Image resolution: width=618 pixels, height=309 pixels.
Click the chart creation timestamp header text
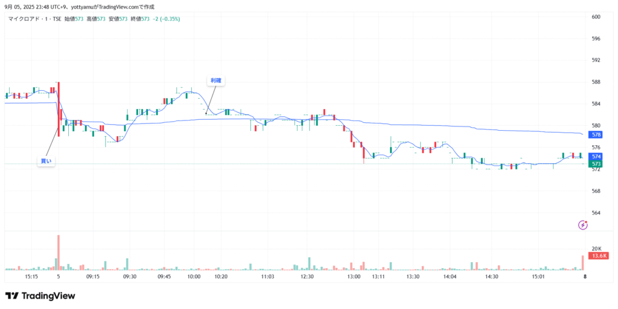[80, 7]
